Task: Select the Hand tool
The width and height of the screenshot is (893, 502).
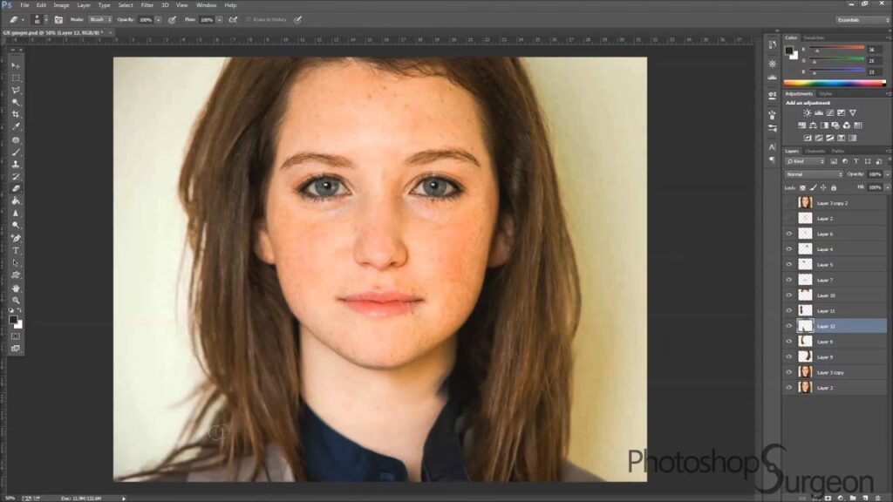Action: click(16, 288)
